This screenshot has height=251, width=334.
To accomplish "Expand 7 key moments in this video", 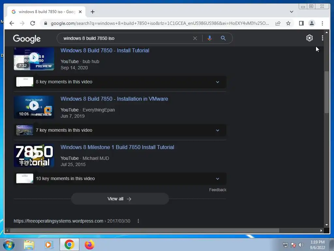I will [x=120, y=130].
